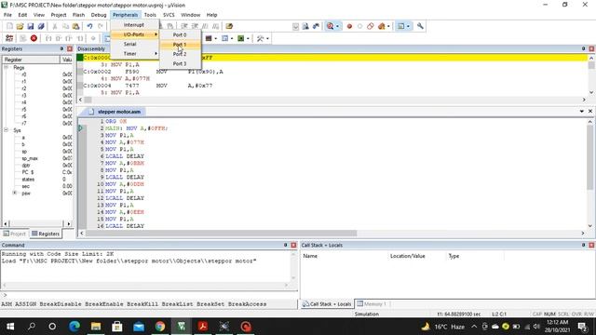Click the editor horizontal scrollbar thumb
596x335 pixels.
click(x=221, y=233)
